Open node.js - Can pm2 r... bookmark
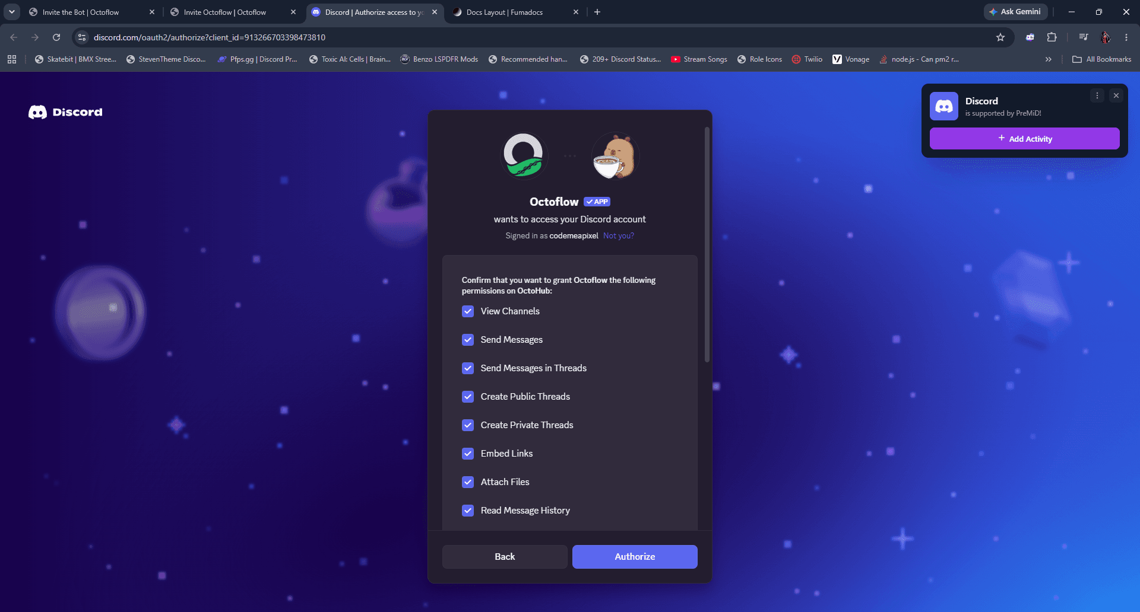 pos(919,59)
